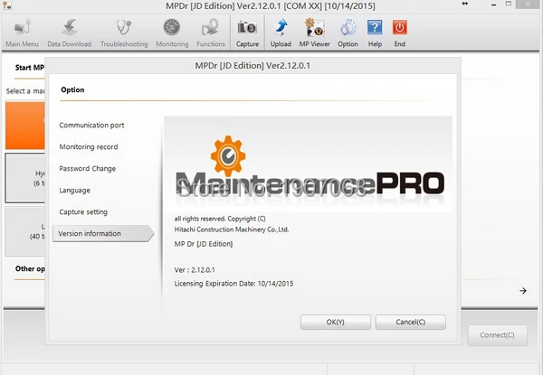
Task: Minimize the MPDr window
Action: coord(493,5)
